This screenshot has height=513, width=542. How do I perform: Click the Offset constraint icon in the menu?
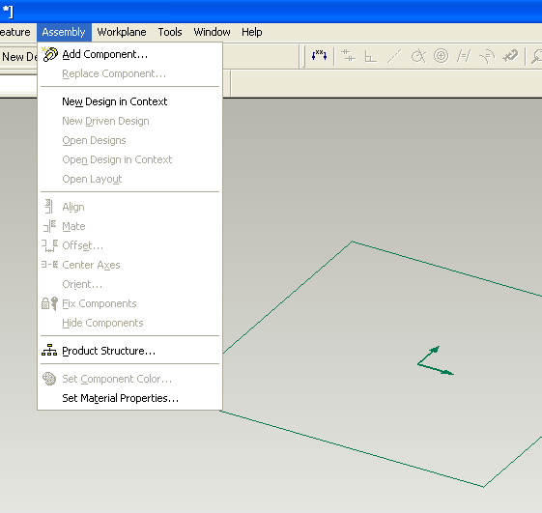[49, 245]
